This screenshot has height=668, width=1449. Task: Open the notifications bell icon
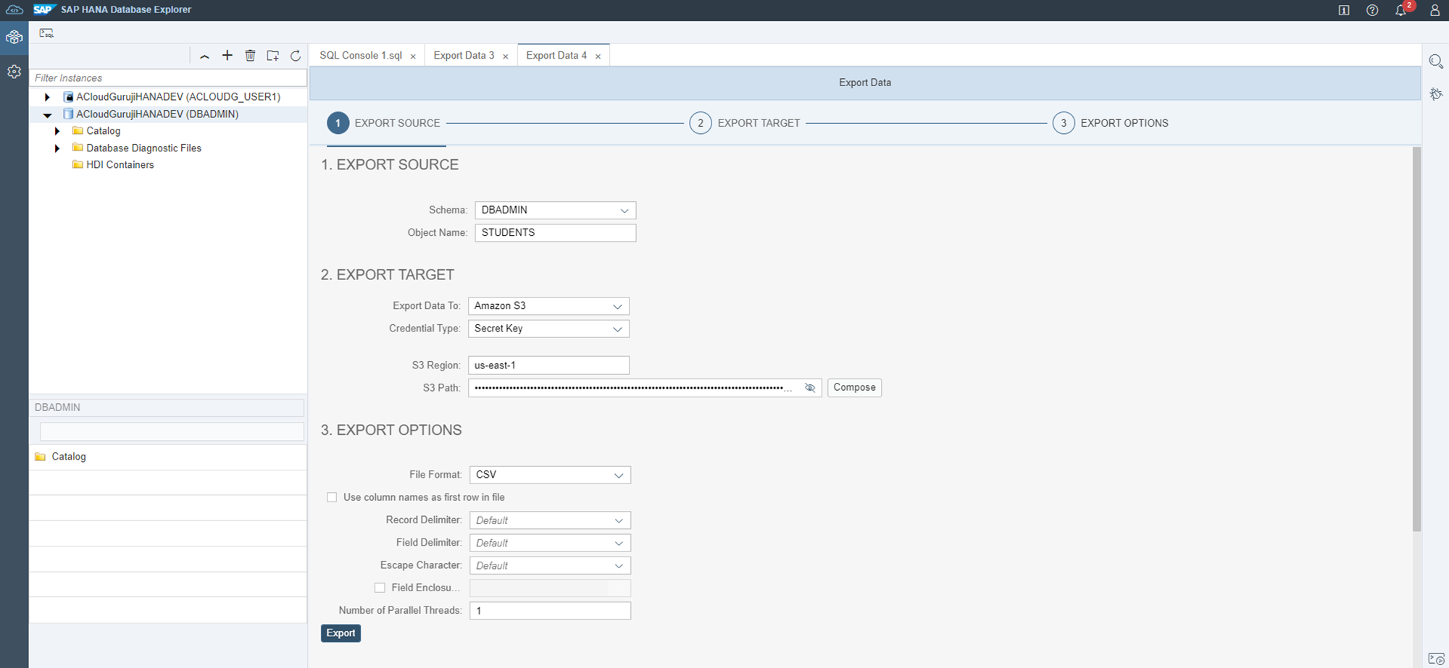[x=1401, y=10]
